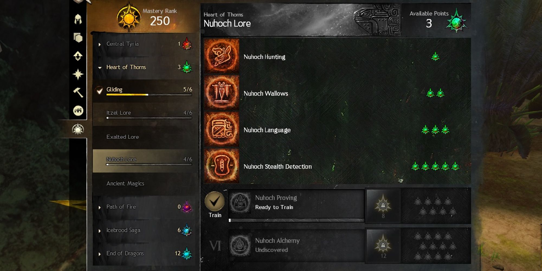The height and width of the screenshot is (271, 542).
Task: Click the Train checkmark button
Action: [215, 201]
